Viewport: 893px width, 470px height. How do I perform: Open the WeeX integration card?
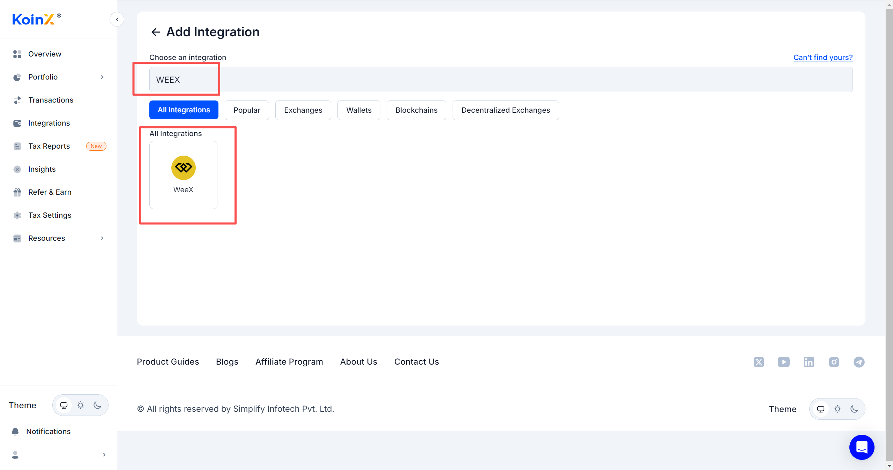click(x=183, y=175)
